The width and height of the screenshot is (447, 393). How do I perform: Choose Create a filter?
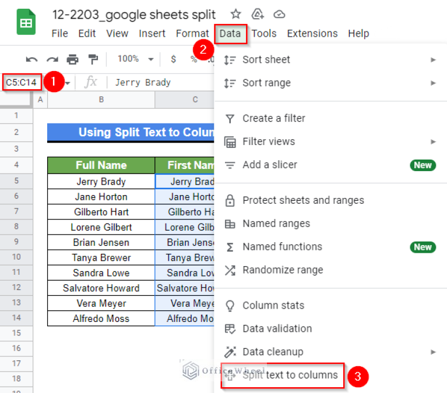point(330,118)
